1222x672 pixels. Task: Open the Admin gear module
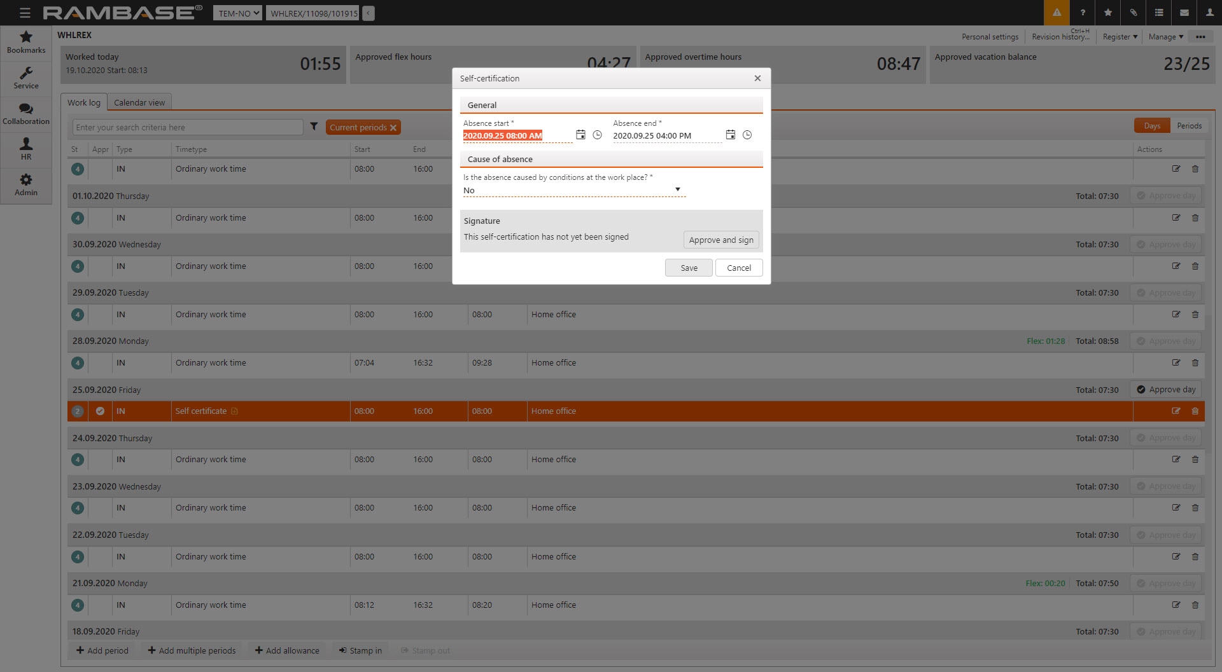tap(26, 184)
